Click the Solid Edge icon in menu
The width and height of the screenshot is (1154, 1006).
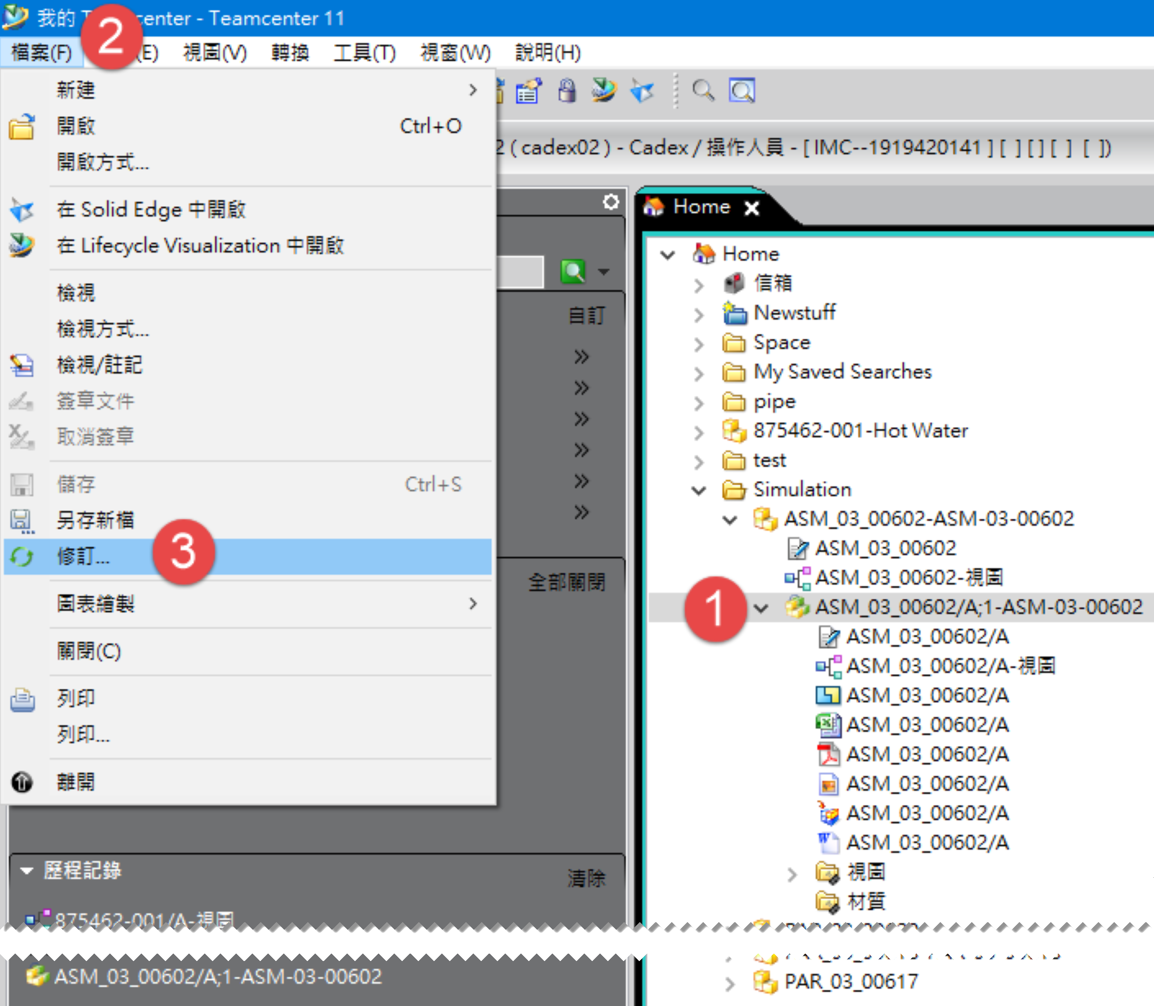pos(22,209)
